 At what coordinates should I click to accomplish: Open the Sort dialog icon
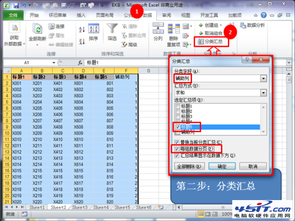coord(93,29)
